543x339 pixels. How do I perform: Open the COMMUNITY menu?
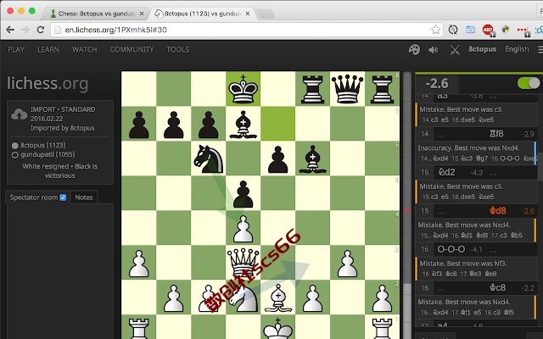[x=132, y=49]
